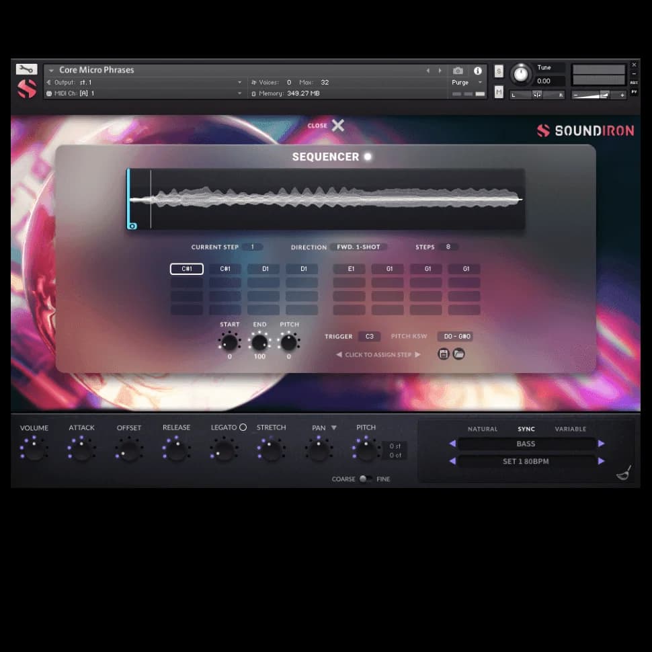Viewport: 652px width, 652px height.
Task: Mute the instrument with M button
Action: click(499, 92)
